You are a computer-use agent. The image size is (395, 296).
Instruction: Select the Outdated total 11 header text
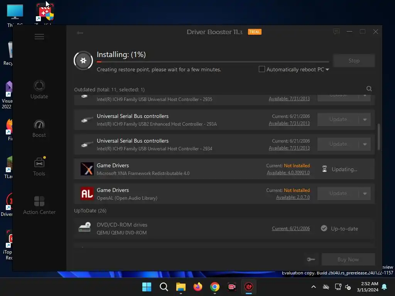[x=109, y=89]
